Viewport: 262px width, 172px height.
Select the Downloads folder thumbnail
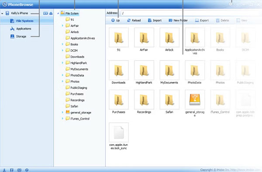119,70
